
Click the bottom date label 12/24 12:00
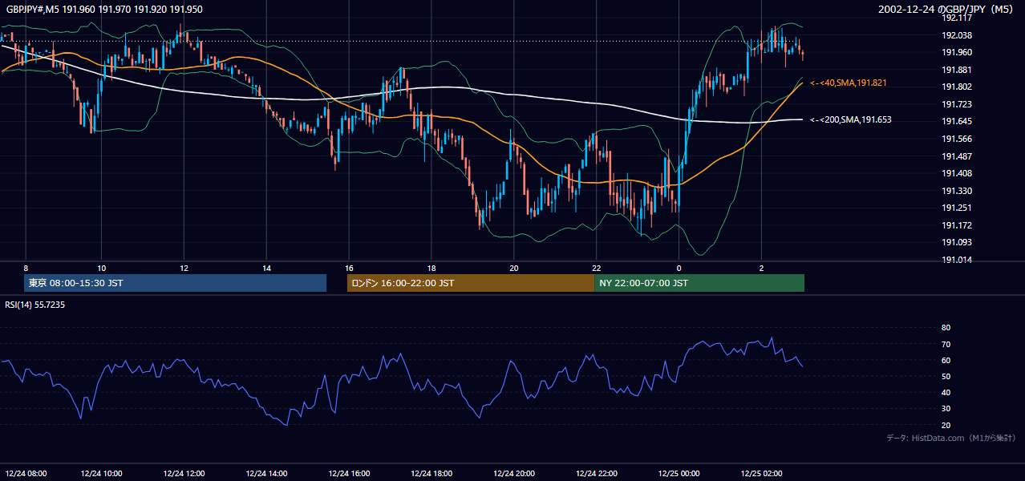tap(184, 474)
